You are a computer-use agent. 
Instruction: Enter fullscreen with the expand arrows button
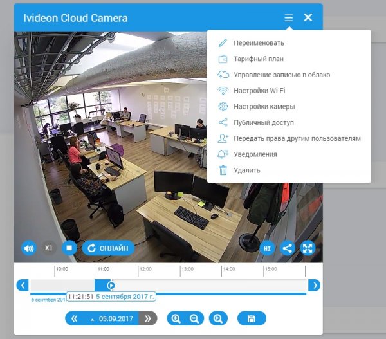308,248
